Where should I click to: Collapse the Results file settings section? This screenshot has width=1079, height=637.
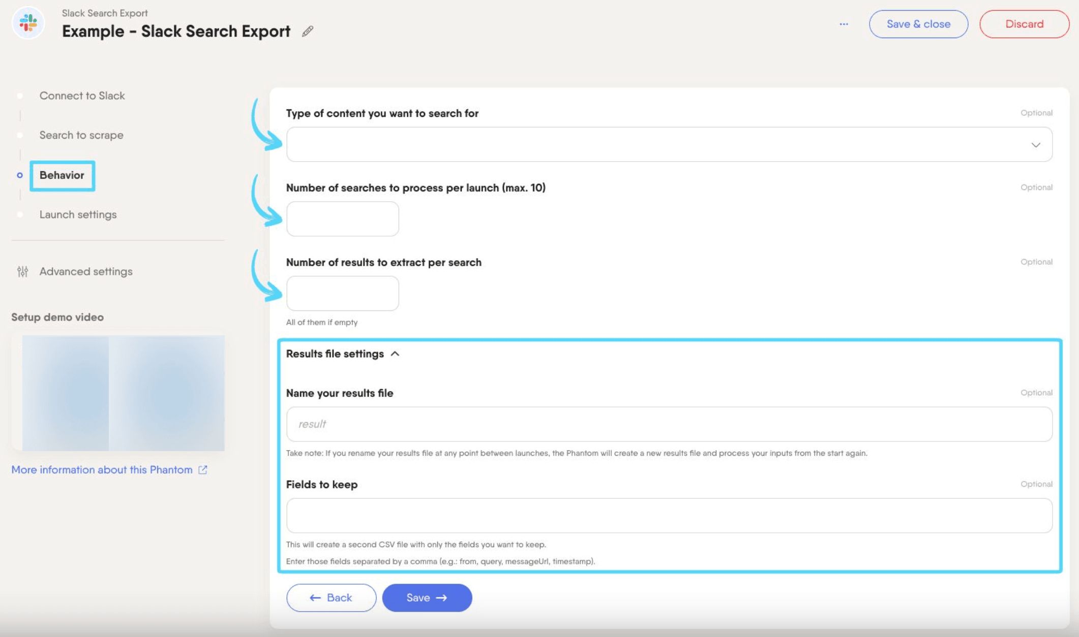343,354
